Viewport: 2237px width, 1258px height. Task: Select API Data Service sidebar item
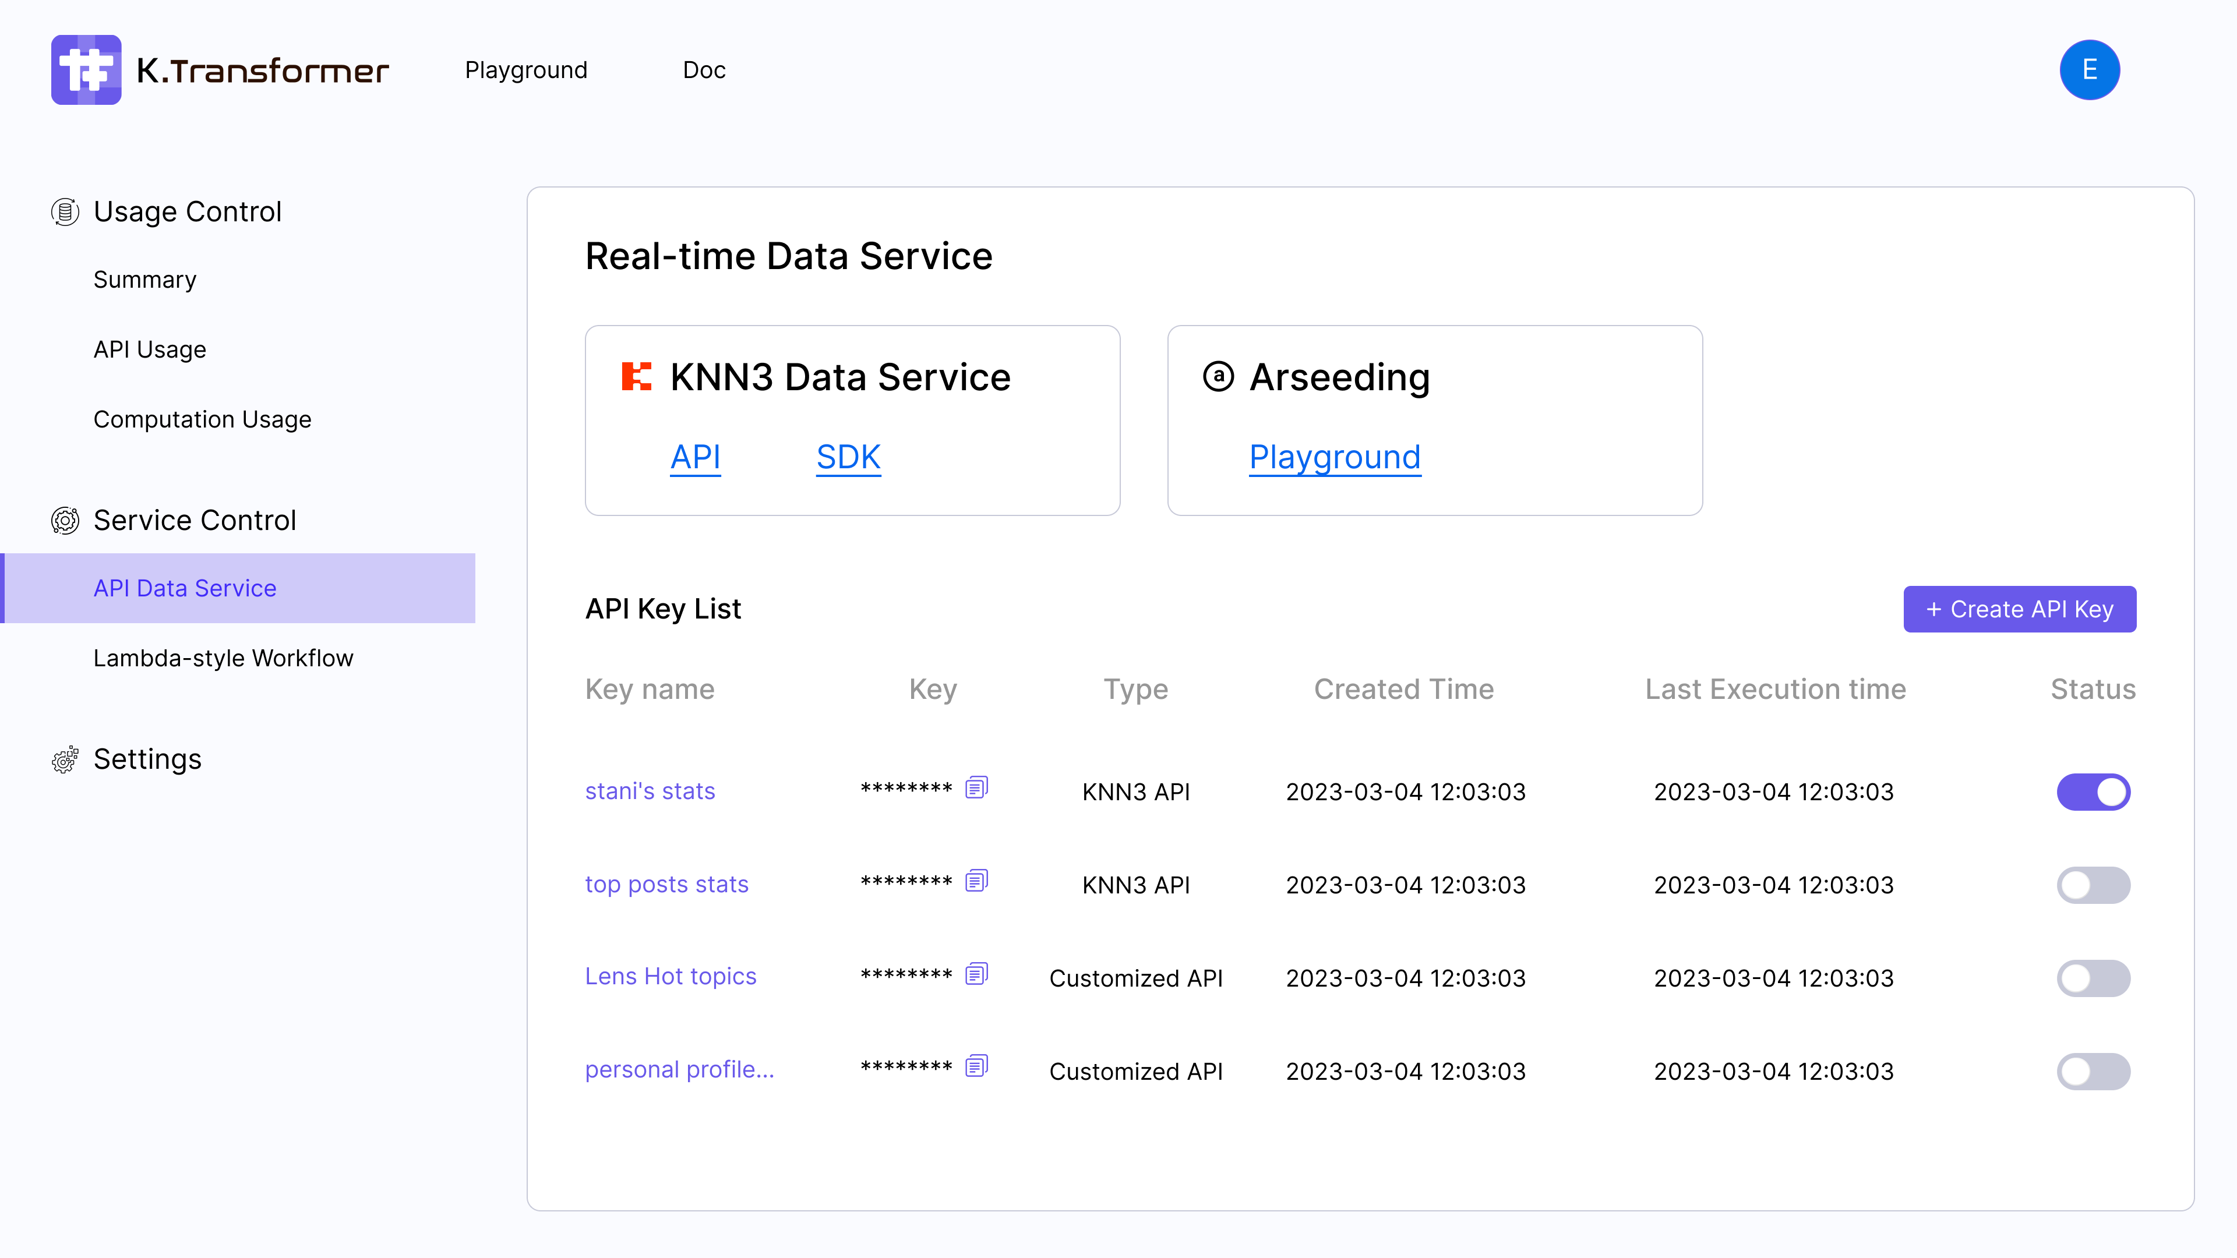[x=238, y=588]
